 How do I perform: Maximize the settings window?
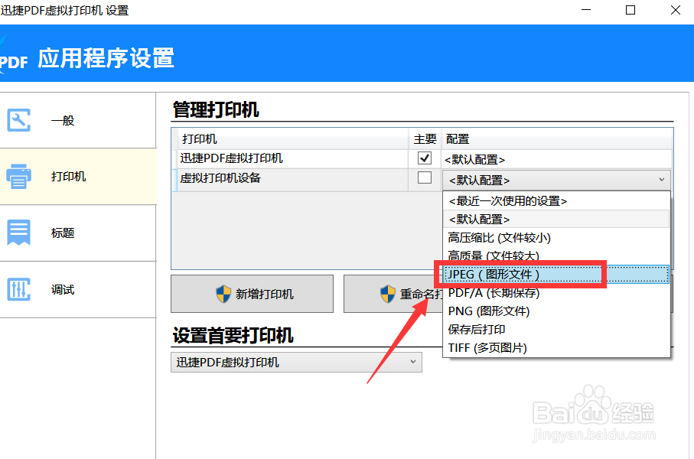[x=630, y=10]
